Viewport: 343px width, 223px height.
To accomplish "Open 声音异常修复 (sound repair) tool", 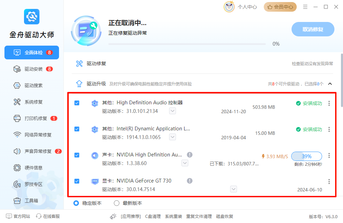I will [x=32, y=151].
